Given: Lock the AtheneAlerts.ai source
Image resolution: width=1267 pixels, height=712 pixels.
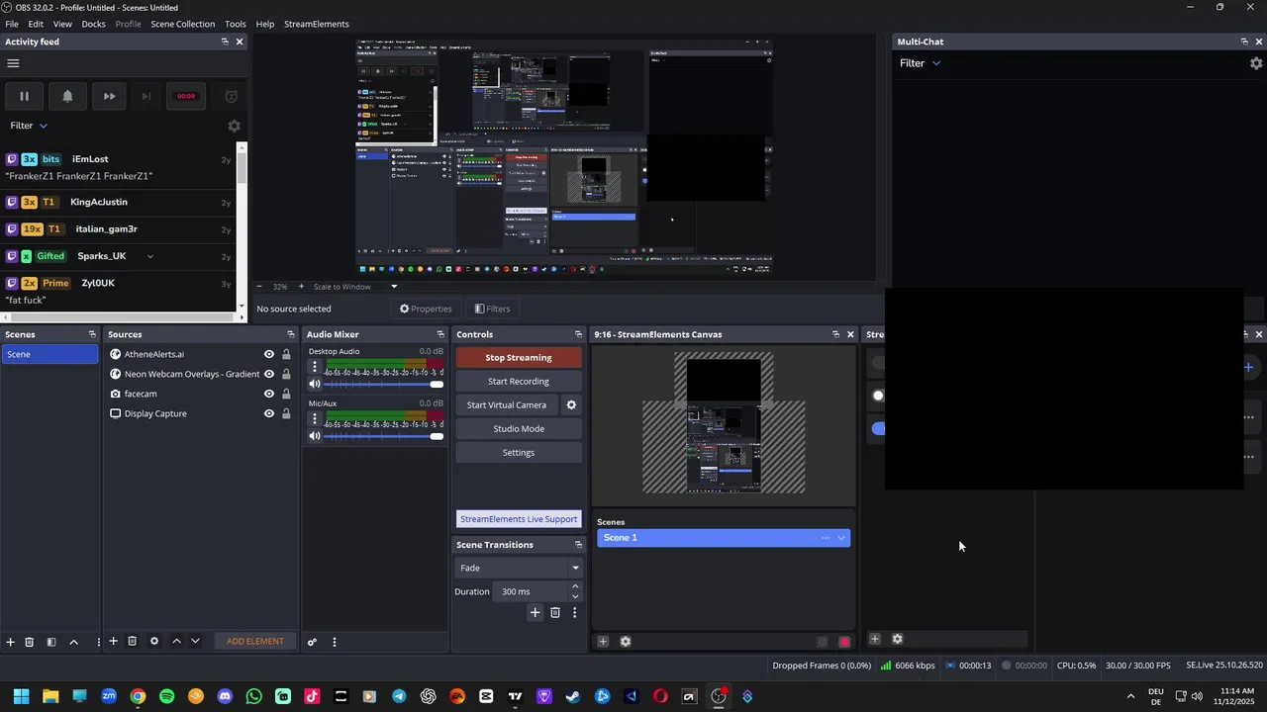Looking at the screenshot, I should pos(286,354).
